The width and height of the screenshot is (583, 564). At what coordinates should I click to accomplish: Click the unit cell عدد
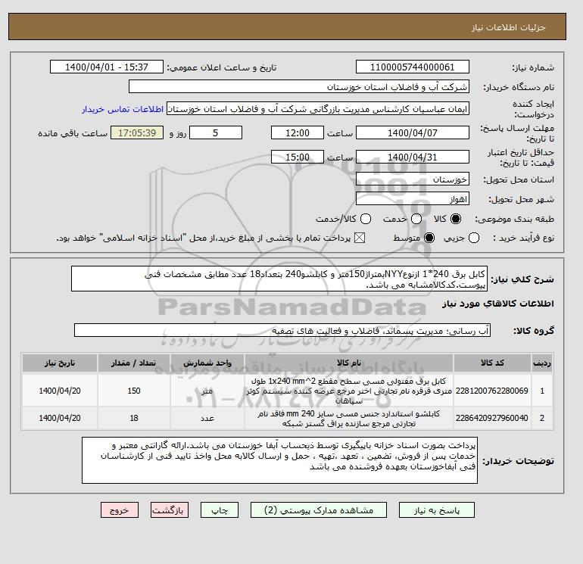207,418
